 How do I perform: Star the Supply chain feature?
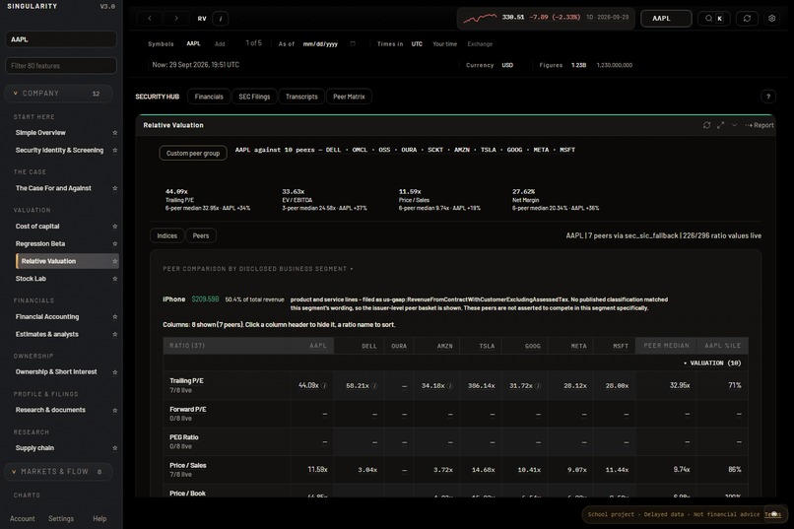click(x=115, y=448)
